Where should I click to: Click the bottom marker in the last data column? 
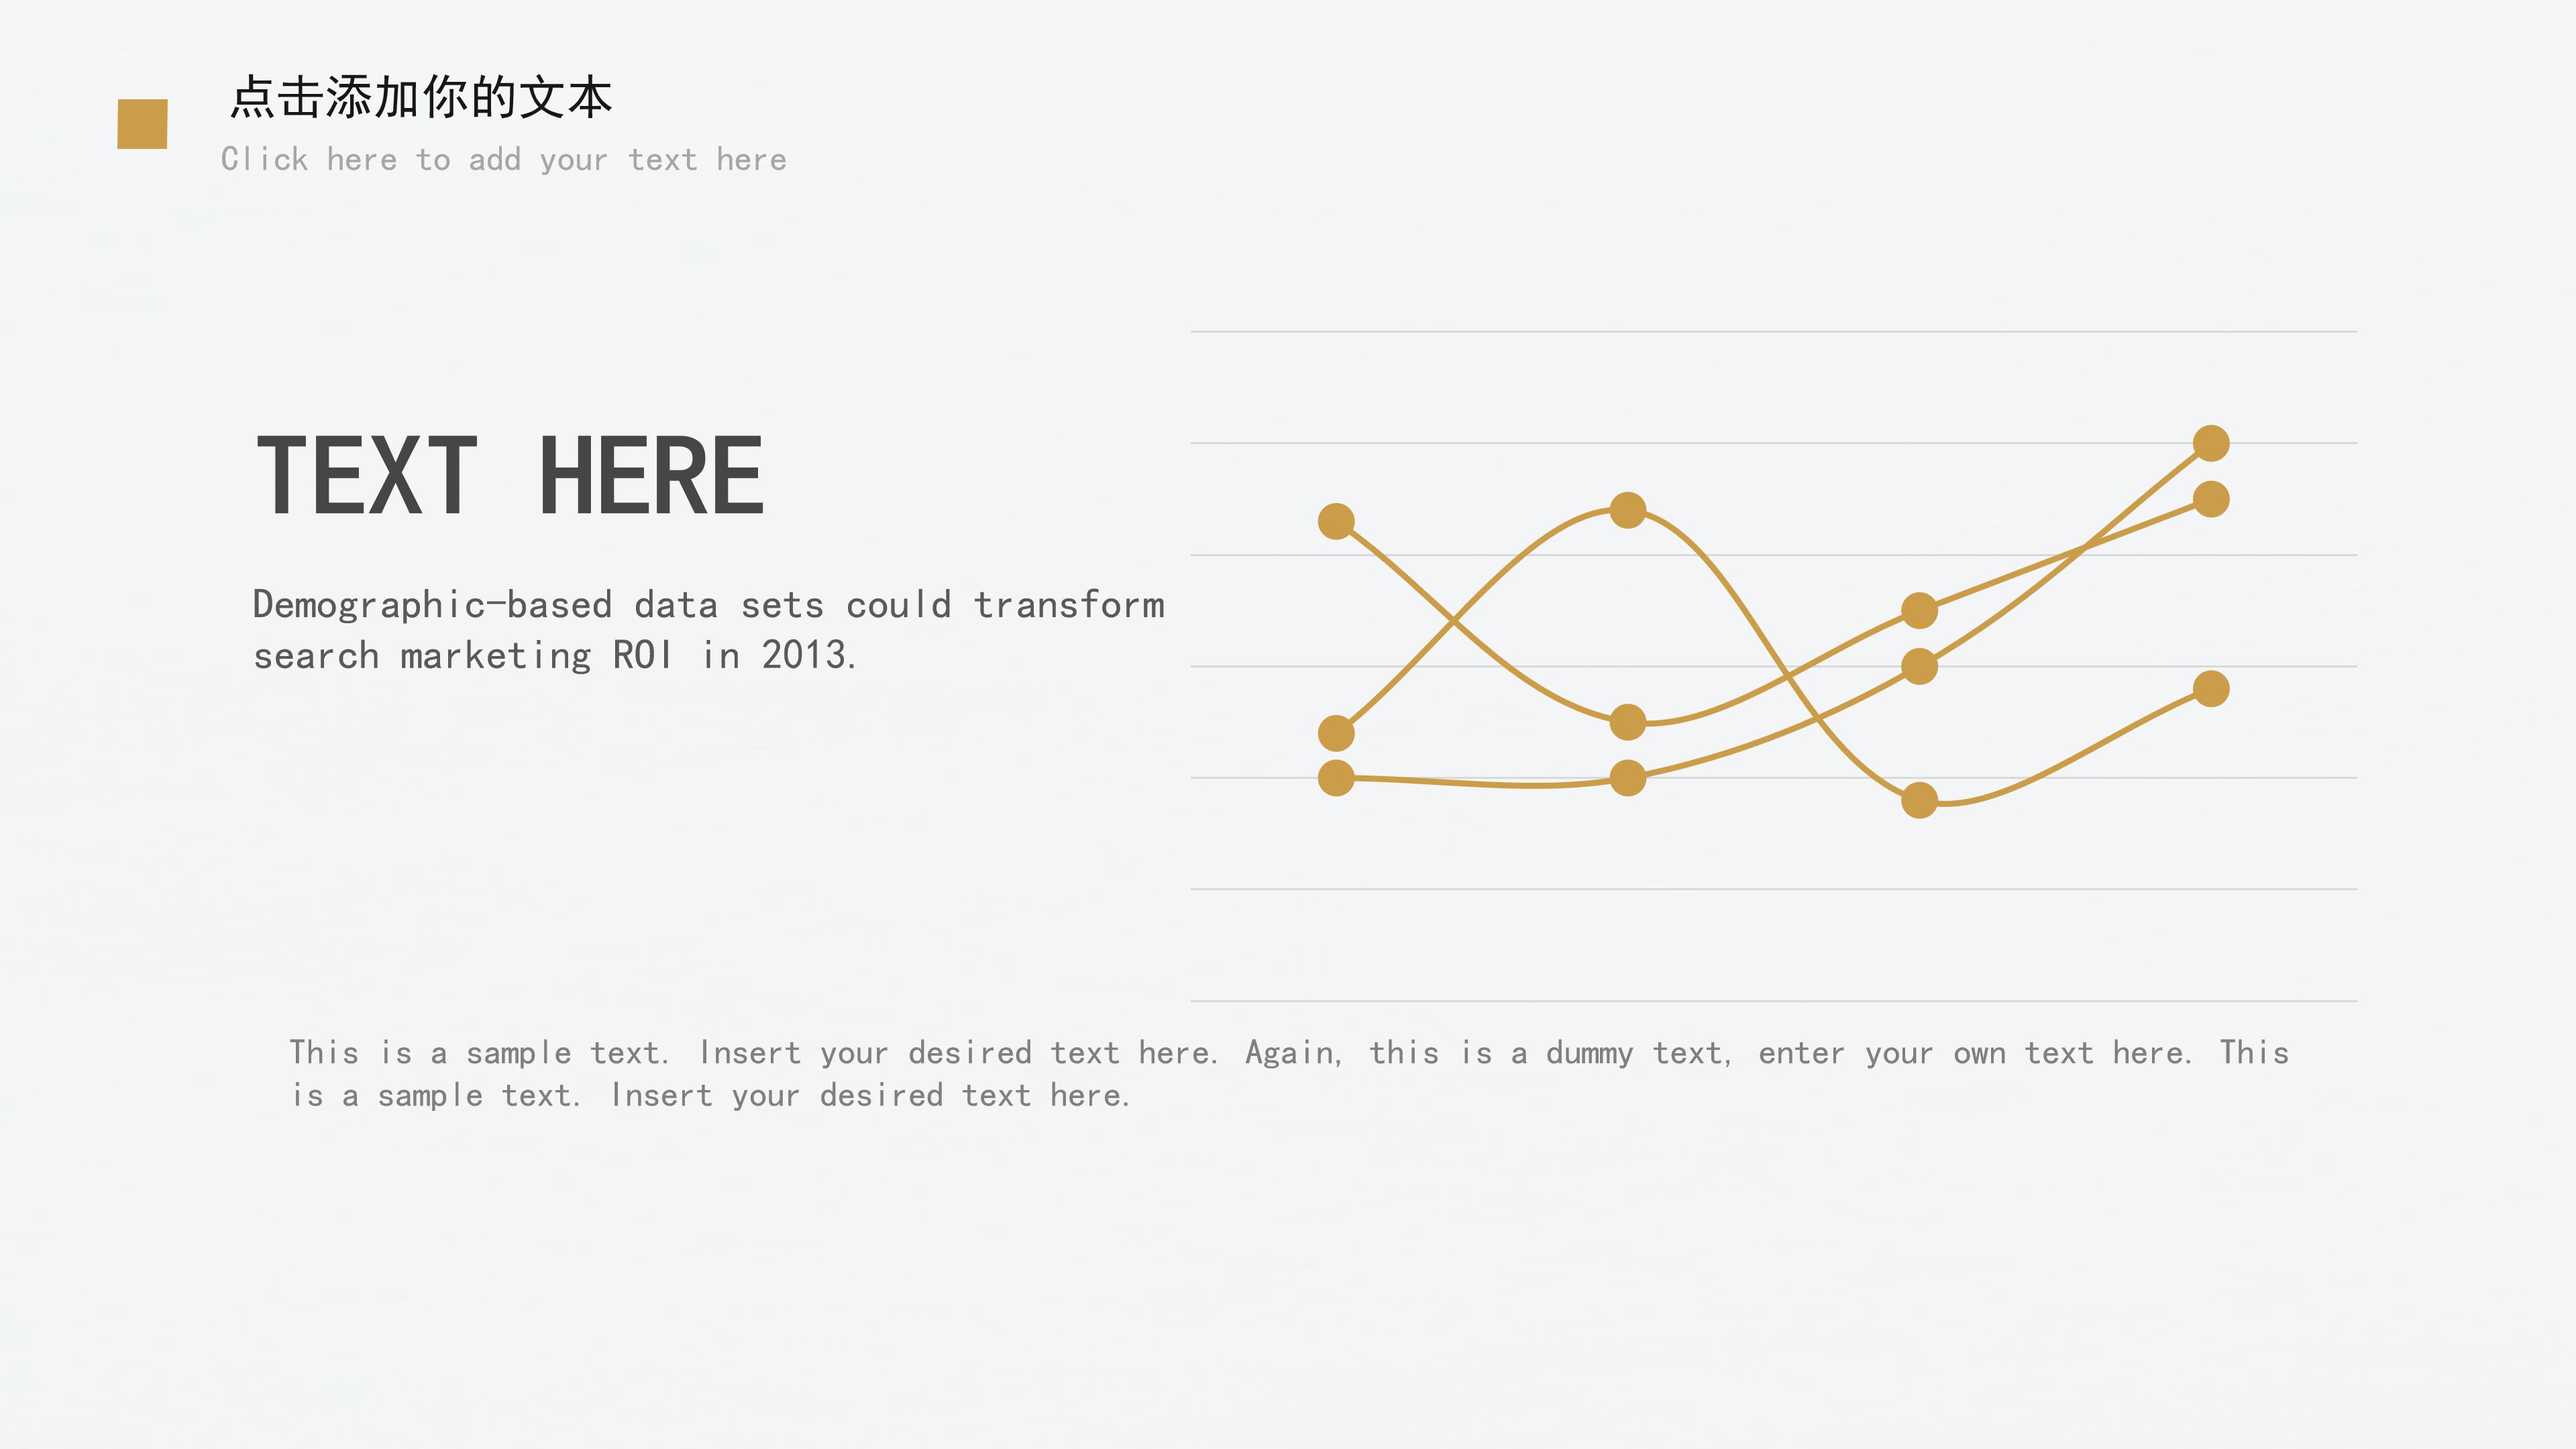(2210, 689)
